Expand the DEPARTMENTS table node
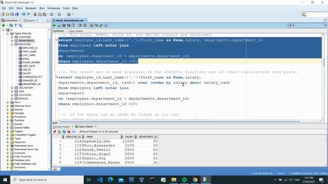 coord(12,41)
